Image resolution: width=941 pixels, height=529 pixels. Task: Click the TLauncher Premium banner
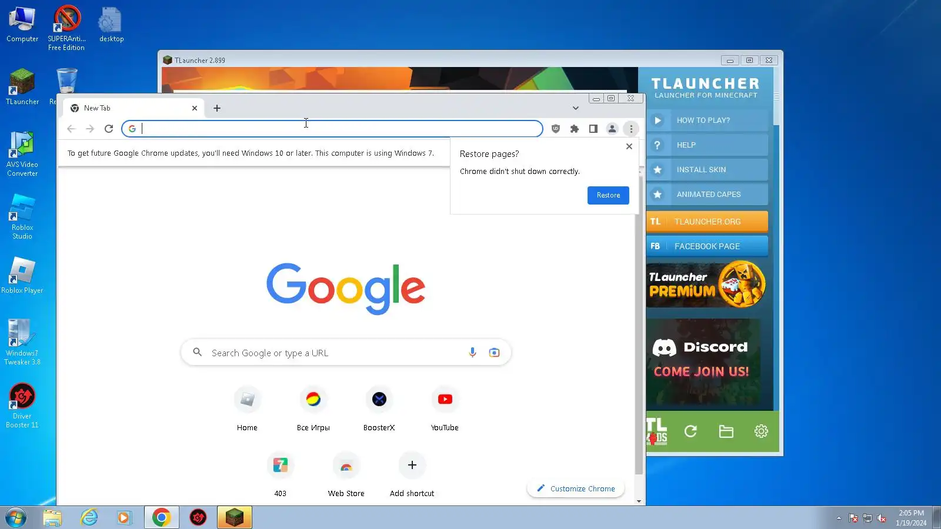click(707, 284)
